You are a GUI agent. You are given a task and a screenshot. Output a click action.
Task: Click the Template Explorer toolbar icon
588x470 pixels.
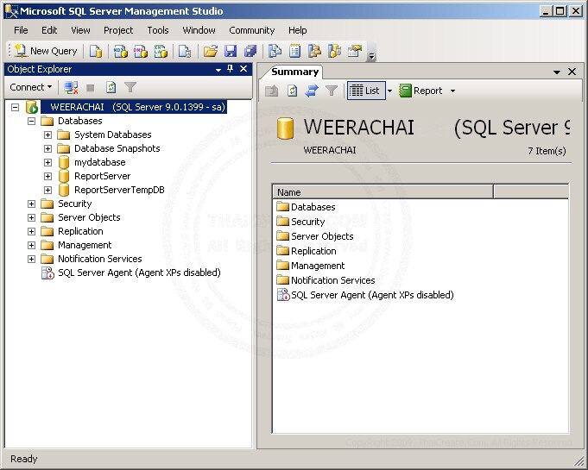[334, 51]
